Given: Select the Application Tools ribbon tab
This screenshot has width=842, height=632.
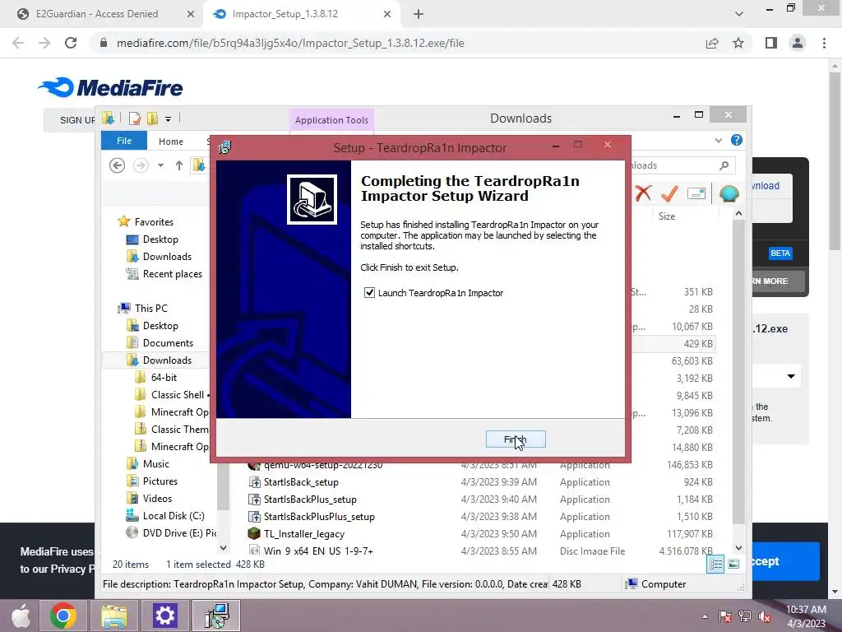Looking at the screenshot, I should pos(331,120).
